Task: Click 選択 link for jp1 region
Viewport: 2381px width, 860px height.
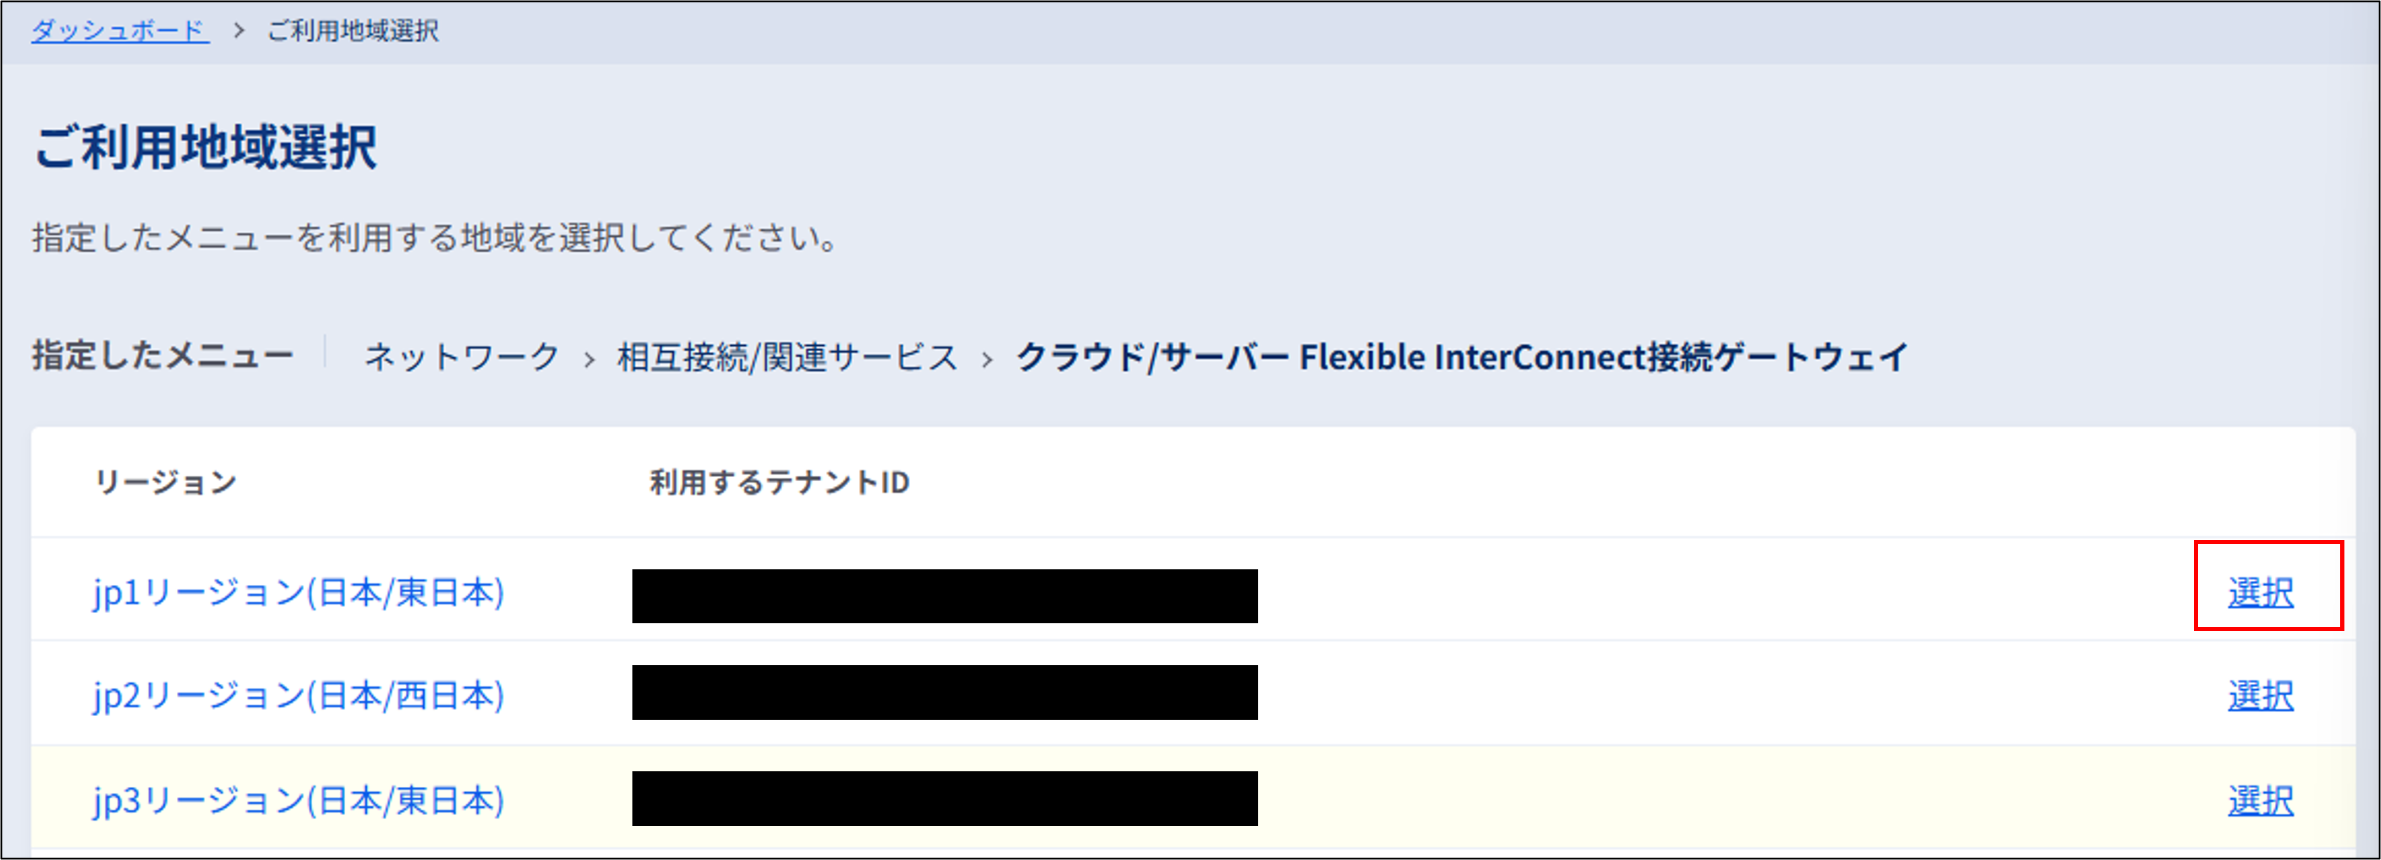Action: coord(2261,593)
